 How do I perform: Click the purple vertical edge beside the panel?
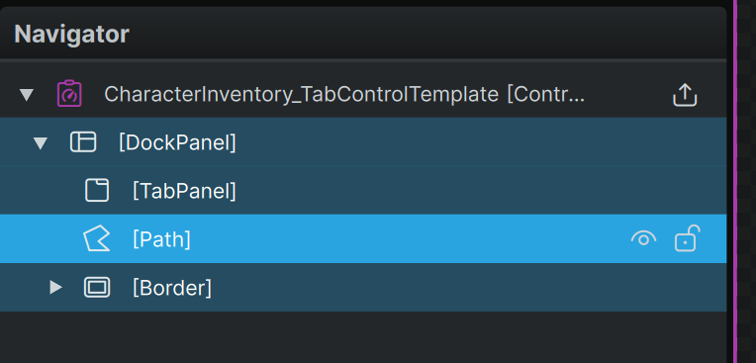[x=735, y=181]
